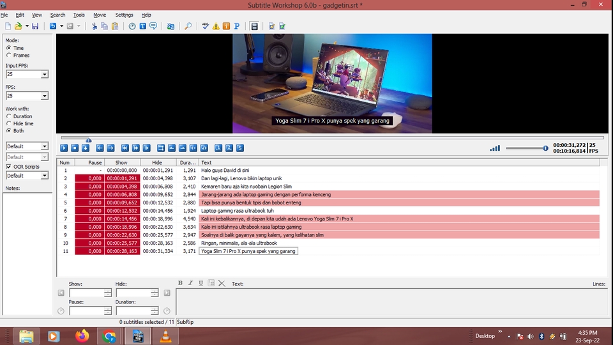The width and height of the screenshot is (613, 345).
Task: Open the blue T texts tool
Action: pyautogui.click(x=142, y=26)
